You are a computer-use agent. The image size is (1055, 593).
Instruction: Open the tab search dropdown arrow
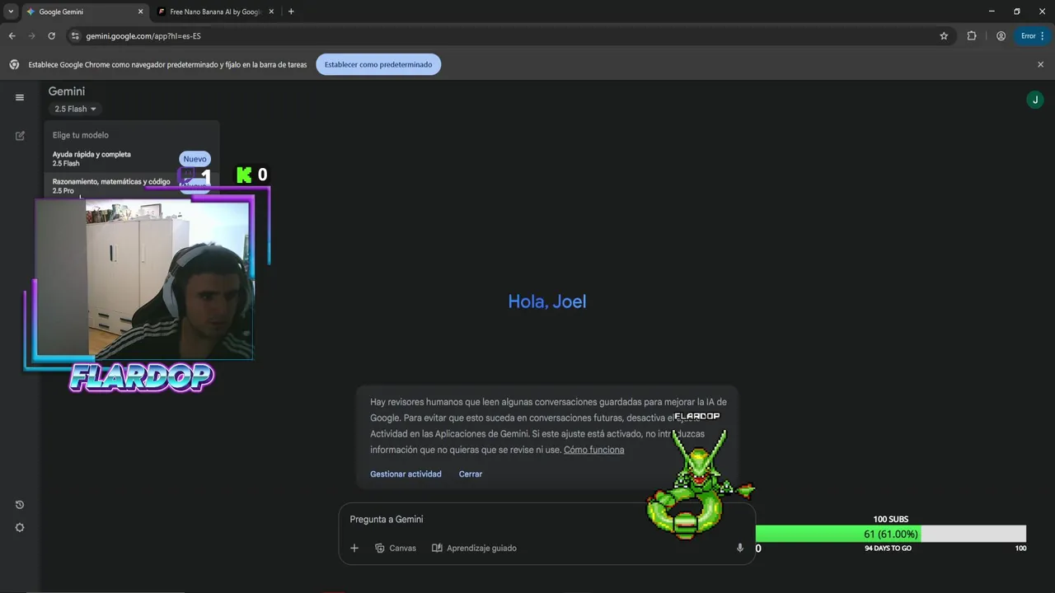11,12
